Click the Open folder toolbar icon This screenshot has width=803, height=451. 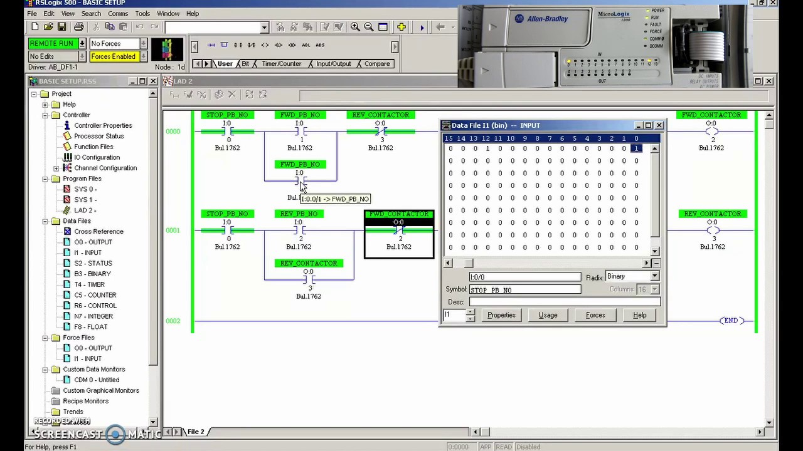[x=48, y=27]
